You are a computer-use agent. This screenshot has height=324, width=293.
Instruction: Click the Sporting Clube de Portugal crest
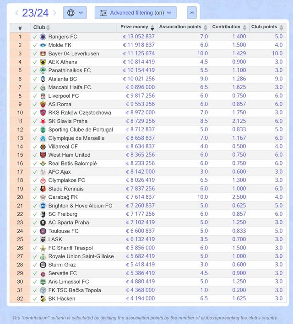(43, 130)
